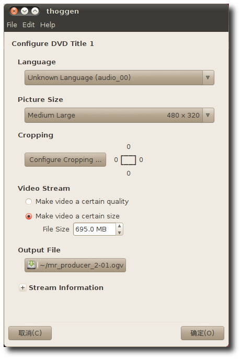Open the Edit menu
The width and height of the screenshot is (241, 359).
(28, 25)
